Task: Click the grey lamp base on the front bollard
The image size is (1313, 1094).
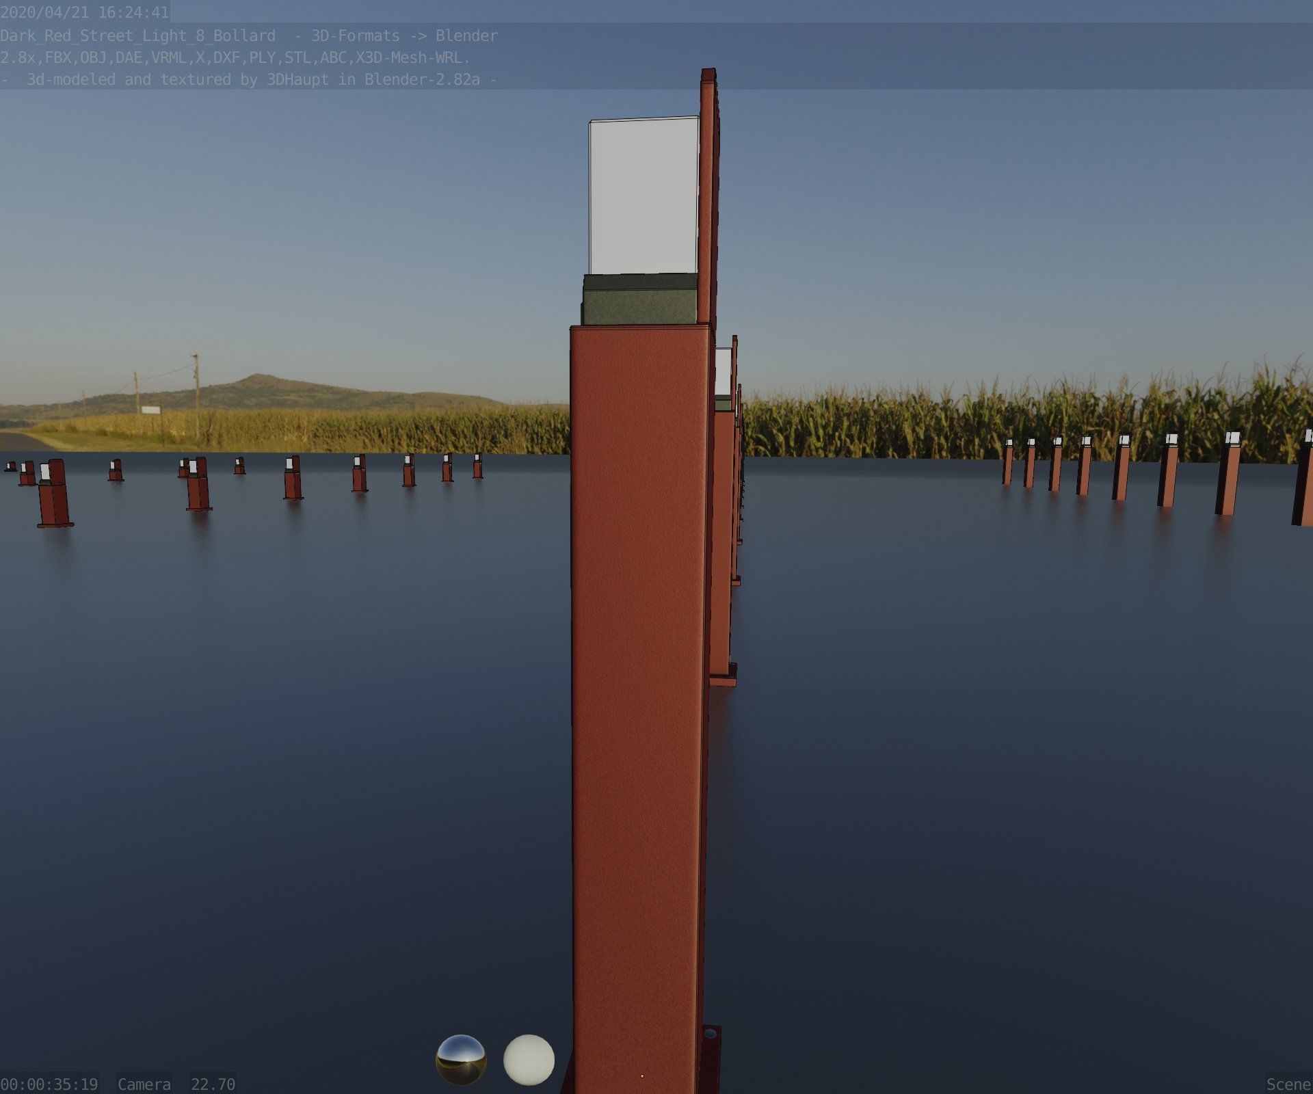Action: pos(639,299)
